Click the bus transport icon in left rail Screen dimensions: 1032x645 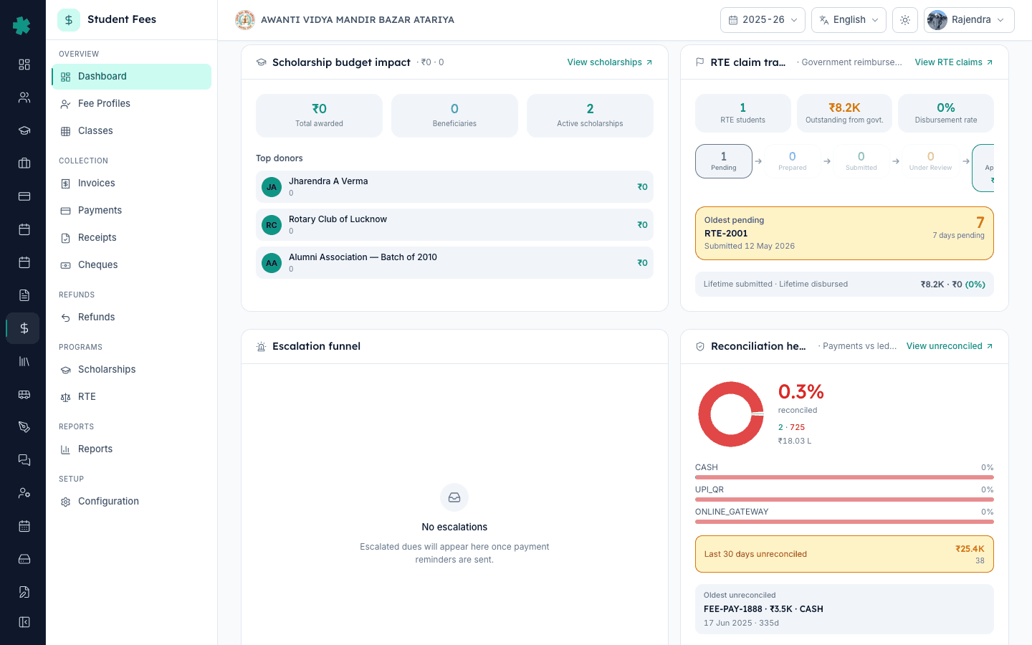[x=24, y=394]
